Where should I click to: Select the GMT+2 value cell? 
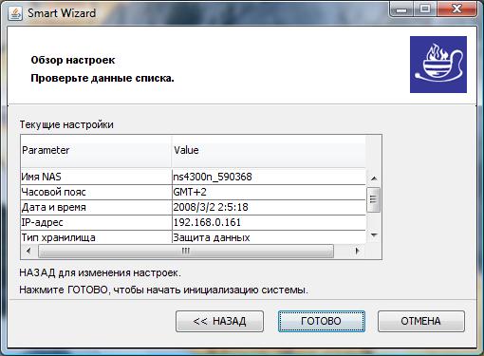point(269,192)
